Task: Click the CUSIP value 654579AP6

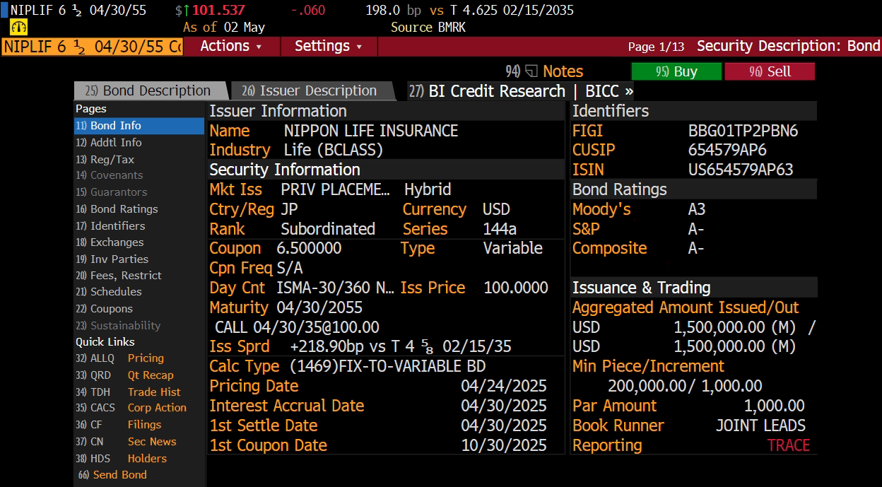Action: point(727,150)
